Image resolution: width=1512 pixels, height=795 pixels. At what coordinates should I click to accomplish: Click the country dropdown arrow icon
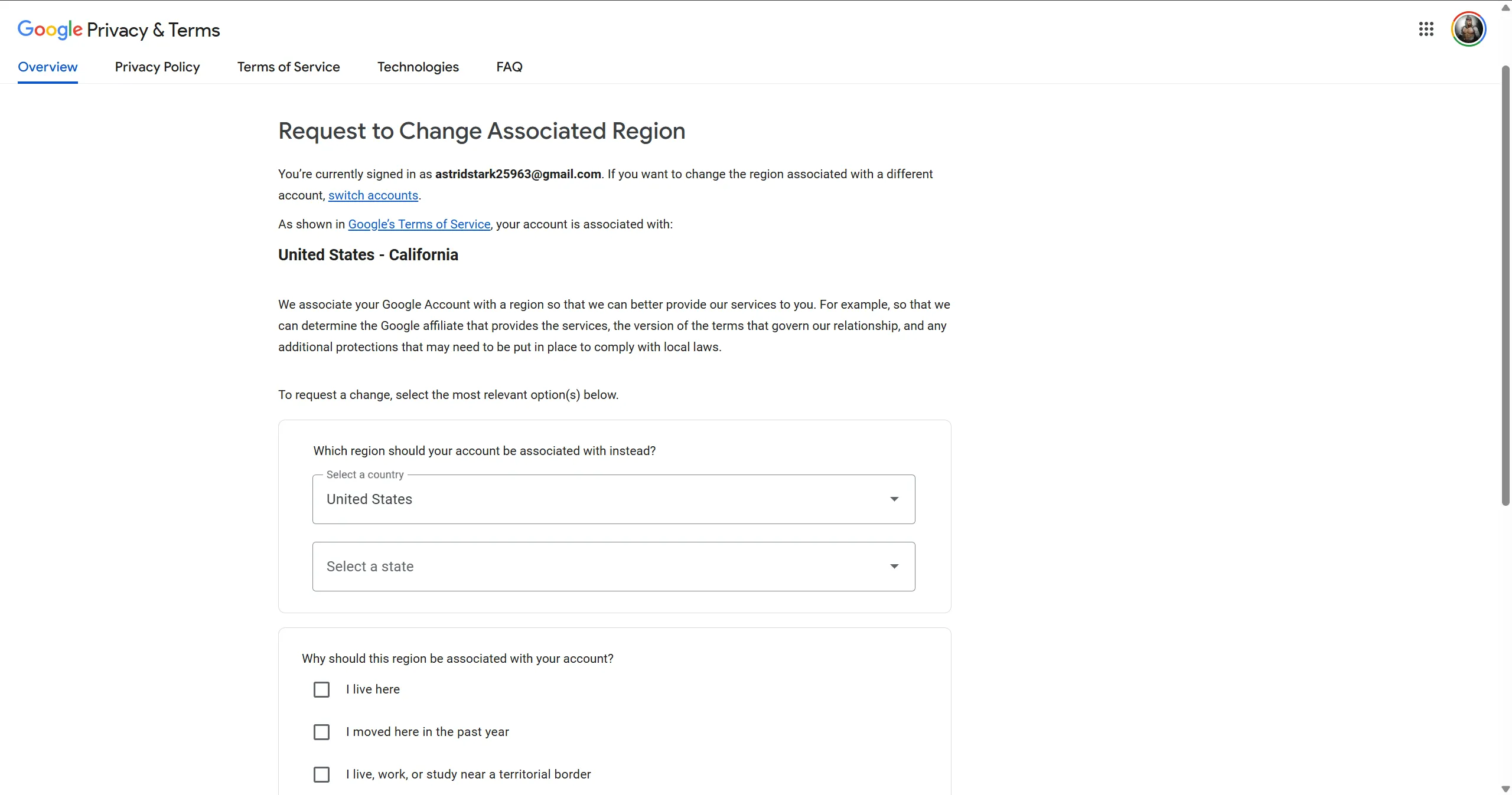pyautogui.click(x=894, y=499)
